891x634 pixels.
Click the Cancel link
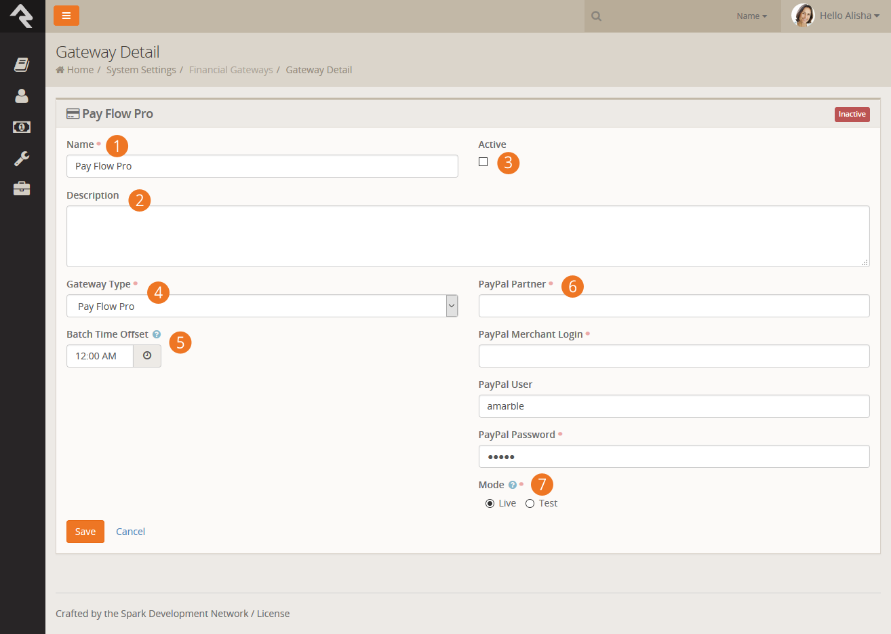(x=130, y=532)
